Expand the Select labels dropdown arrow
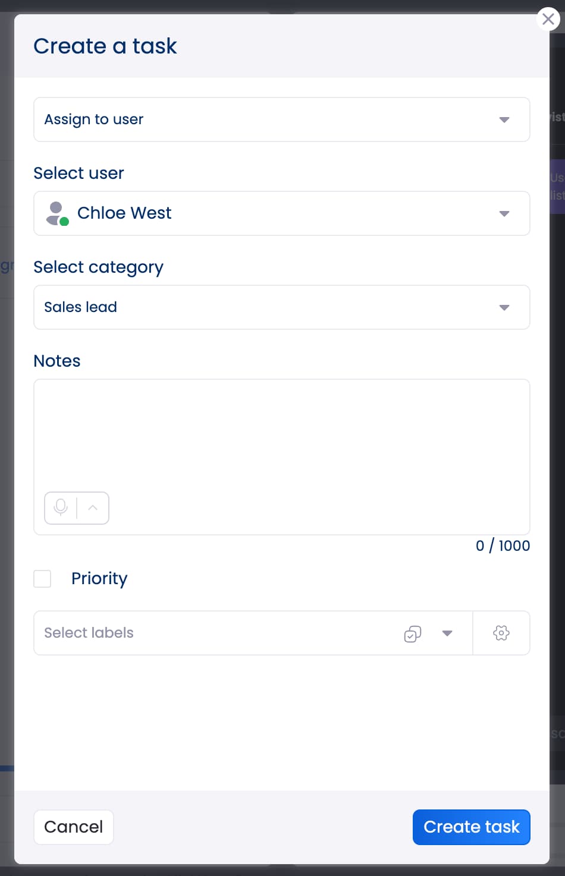 click(447, 634)
